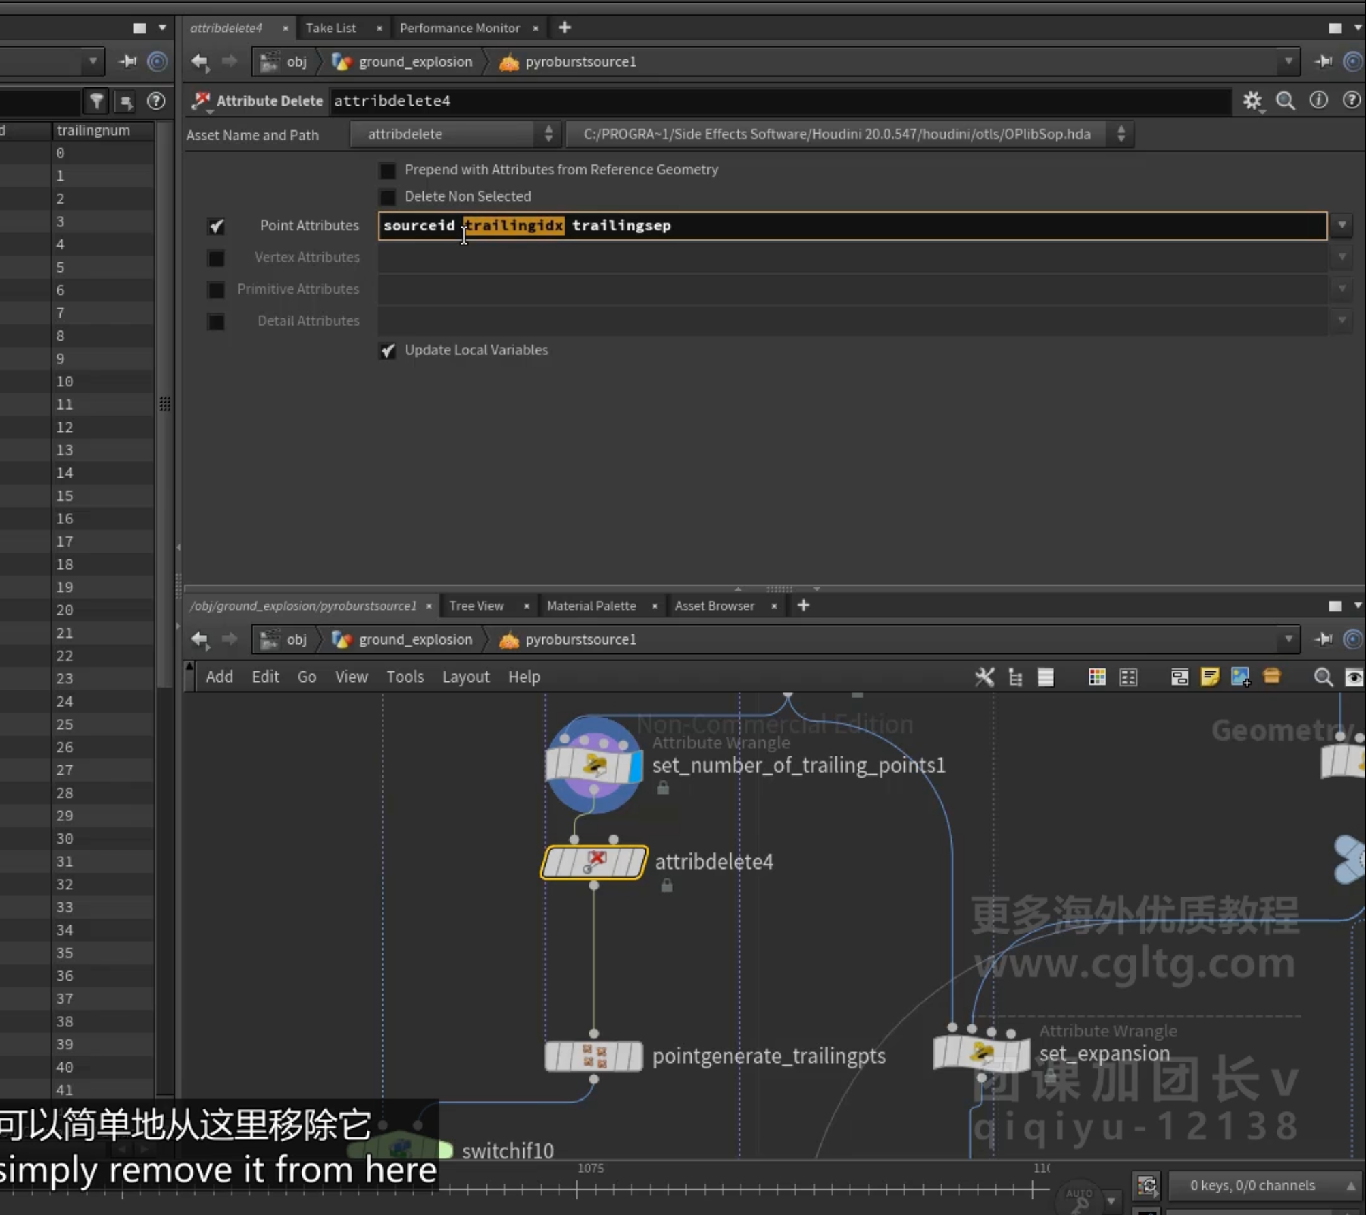Select the pointgenerate_trailingpts node

593,1056
